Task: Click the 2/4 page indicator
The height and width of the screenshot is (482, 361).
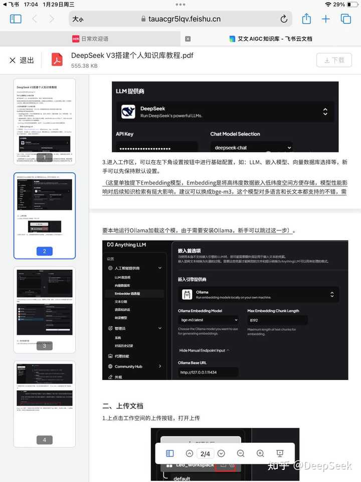Action: [205, 454]
